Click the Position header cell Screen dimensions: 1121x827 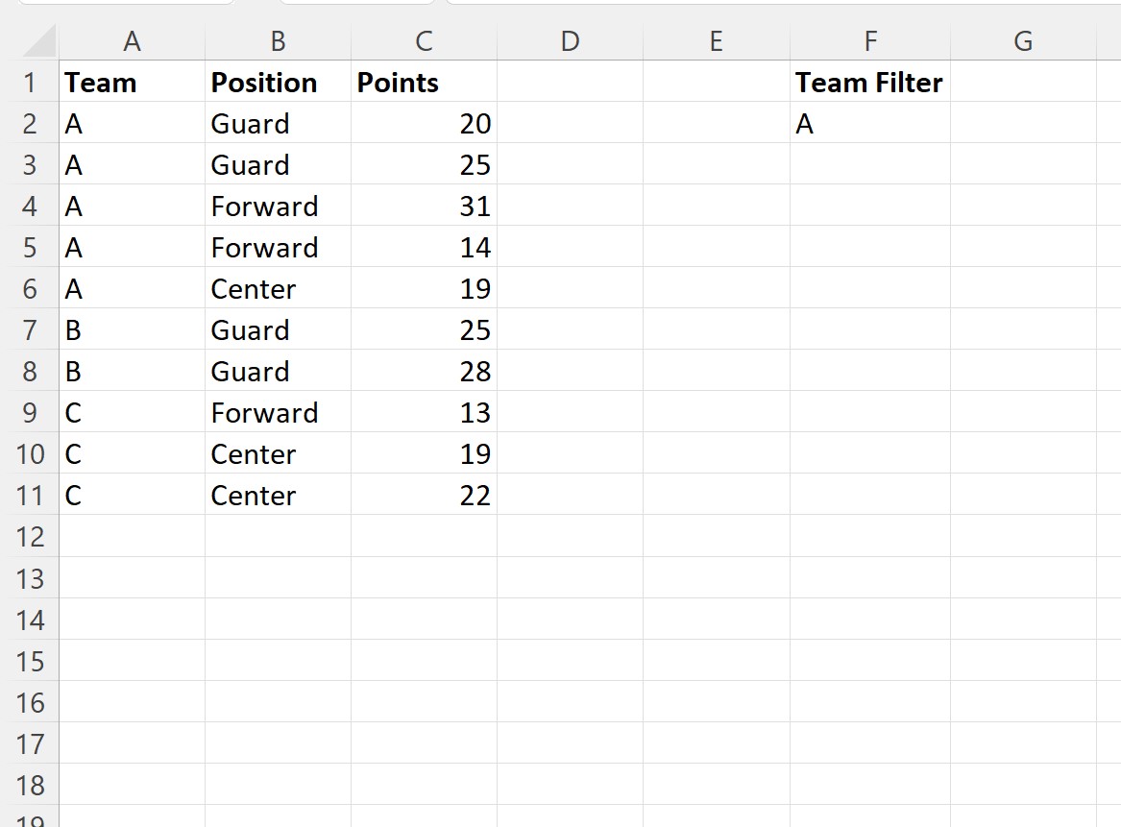(279, 83)
